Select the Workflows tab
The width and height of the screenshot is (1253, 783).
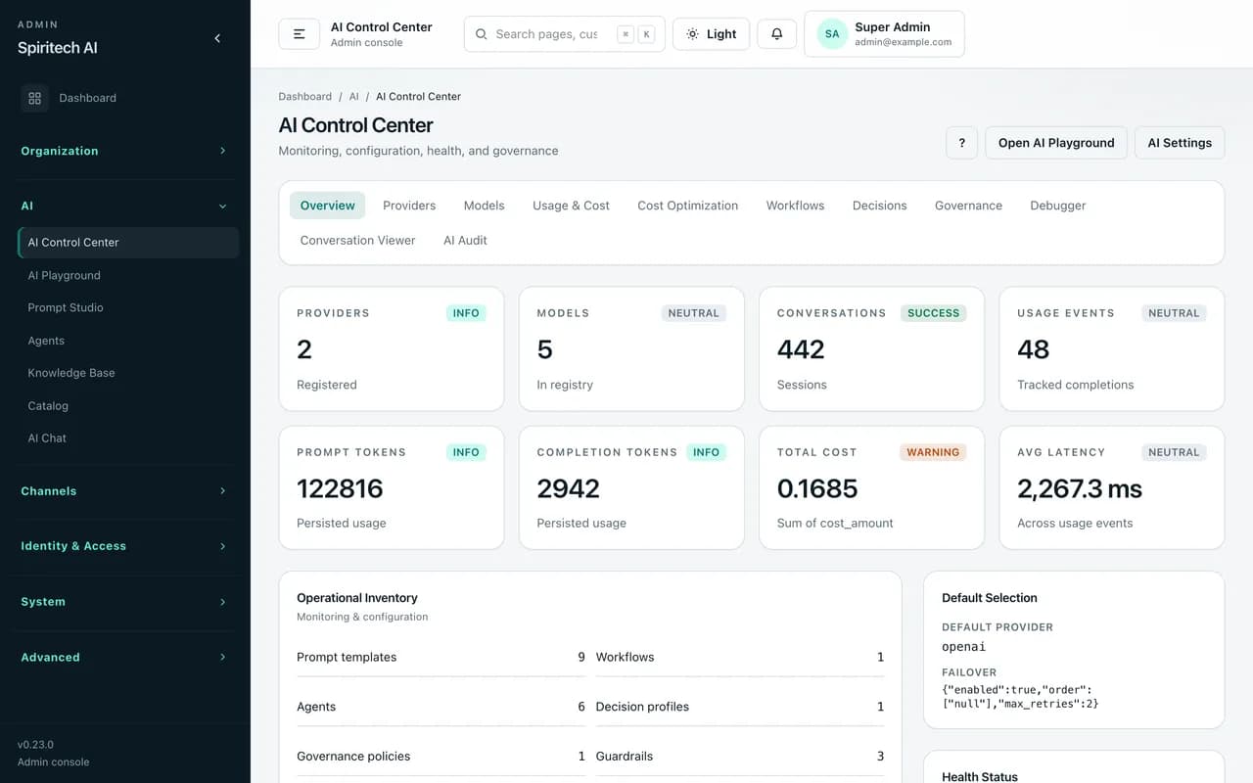coord(796,206)
